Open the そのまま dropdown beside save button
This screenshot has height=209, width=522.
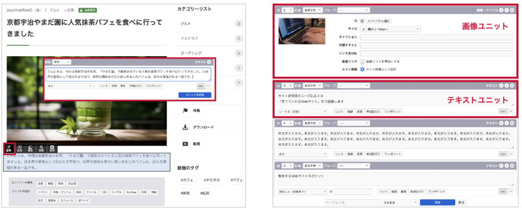click(400, 202)
